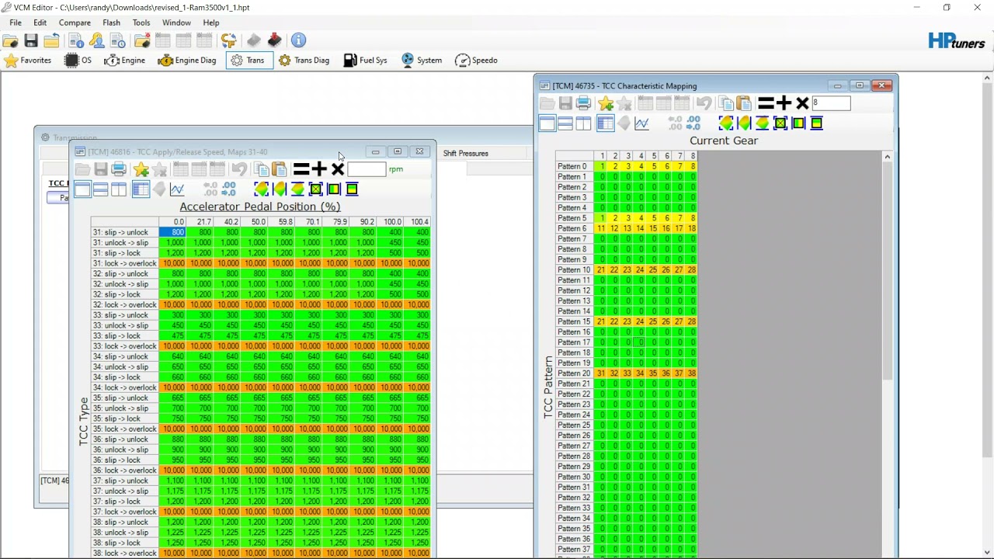Show the graph view in Apply/Release Speed window

pyautogui.click(x=177, y=189)
